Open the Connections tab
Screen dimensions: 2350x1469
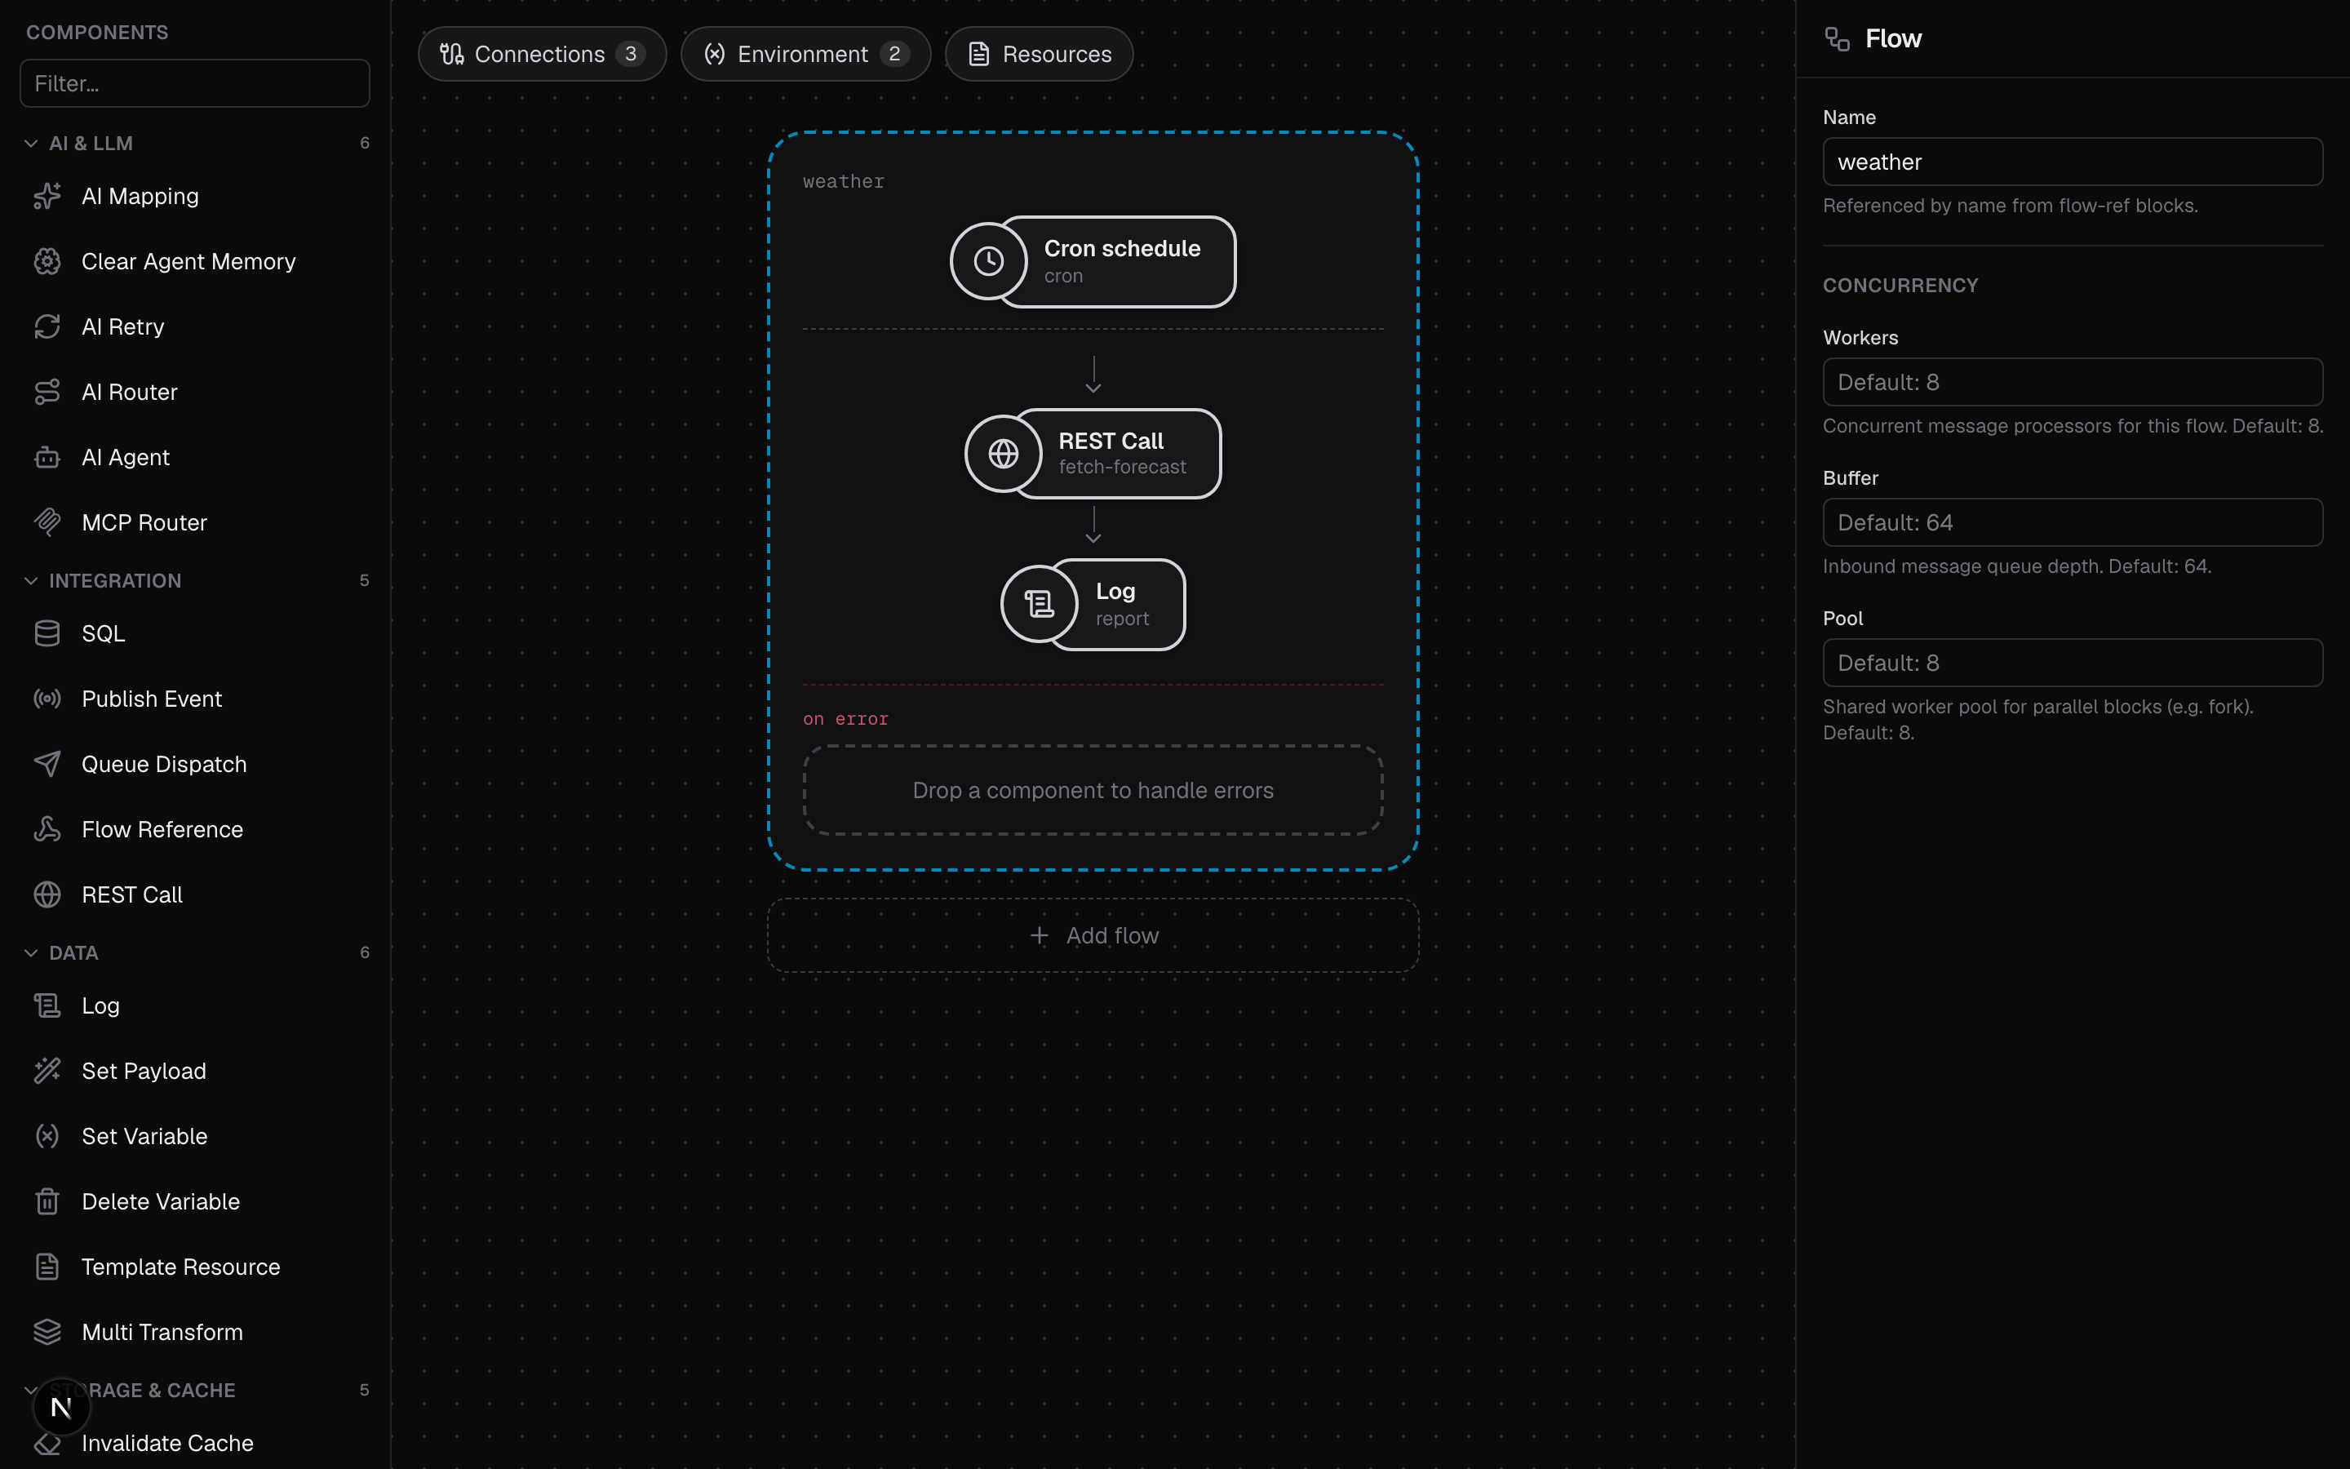[x=542, y=55]
